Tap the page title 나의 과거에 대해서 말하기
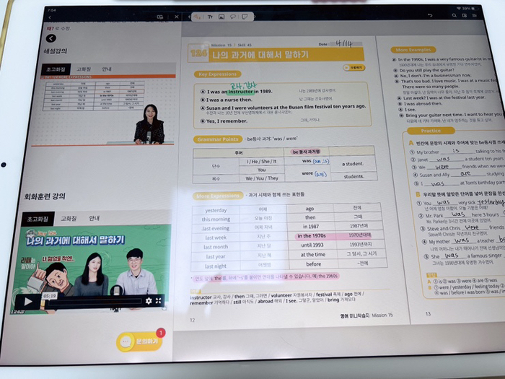Viewport: 505px width, 379px height. pos(260,55)
